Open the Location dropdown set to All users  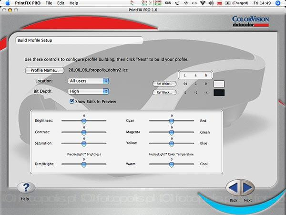tap(89, 81)
